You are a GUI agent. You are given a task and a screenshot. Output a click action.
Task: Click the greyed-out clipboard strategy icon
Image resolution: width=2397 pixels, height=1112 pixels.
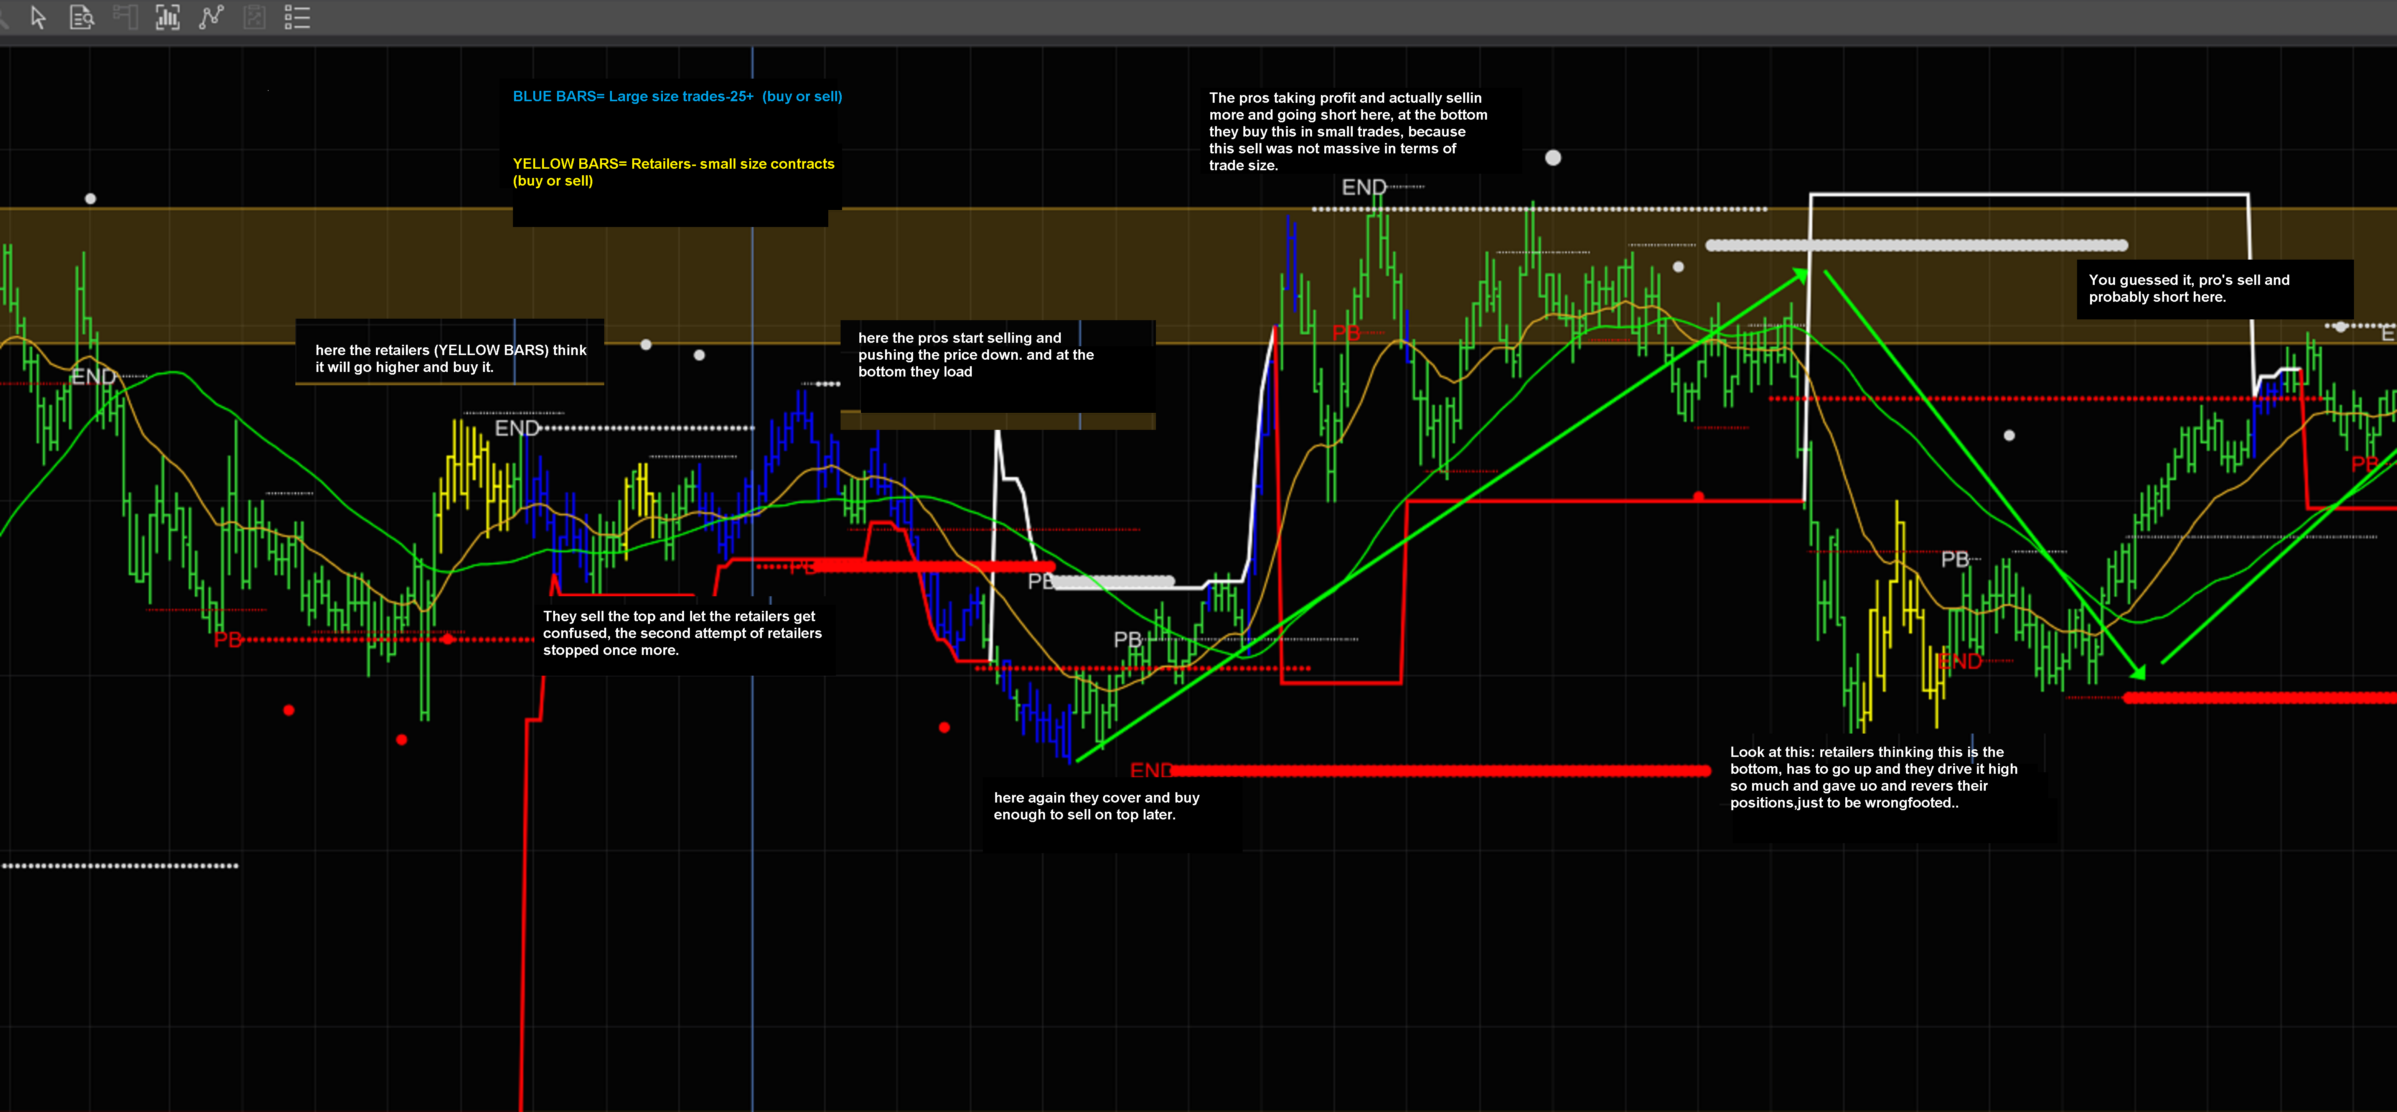coord(254,18)
